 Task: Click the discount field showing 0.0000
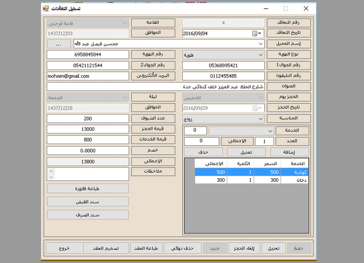point(88,151)
